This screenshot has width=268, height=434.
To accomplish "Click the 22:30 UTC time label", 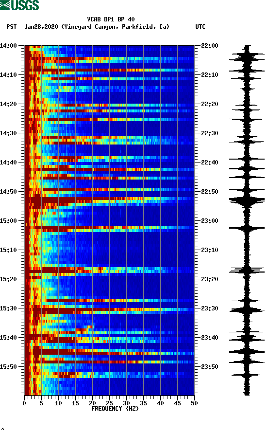I will tap(210, 133).
